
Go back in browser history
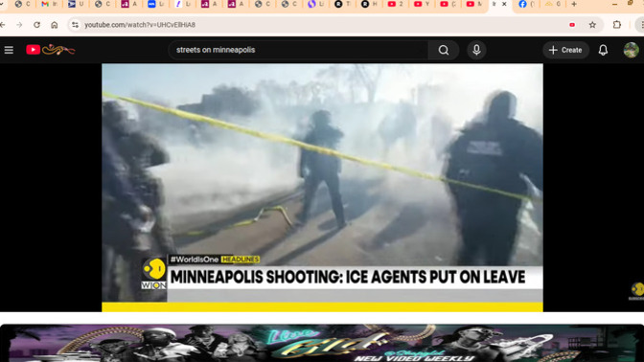tap(3, 25)
